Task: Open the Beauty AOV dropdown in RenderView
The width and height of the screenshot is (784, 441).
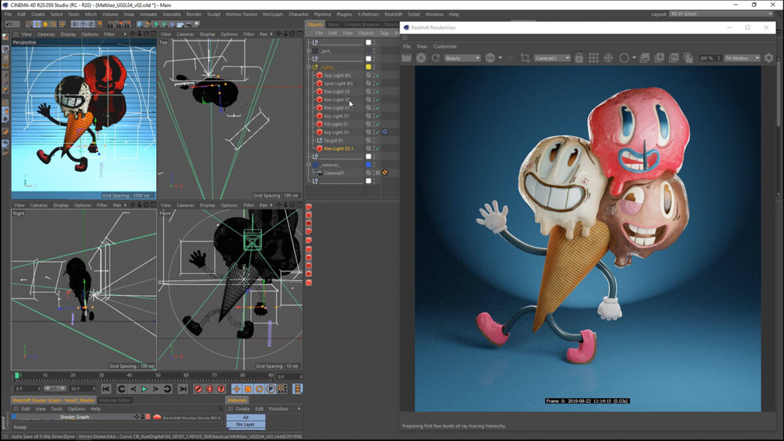Action: (463, 57)
